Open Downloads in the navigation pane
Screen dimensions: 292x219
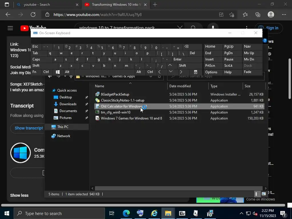tap(68, 104)
